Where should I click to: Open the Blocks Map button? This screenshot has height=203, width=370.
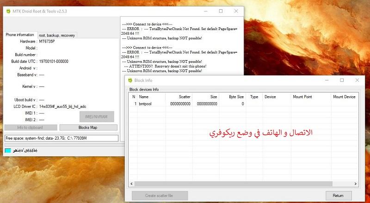pos(88,128)
